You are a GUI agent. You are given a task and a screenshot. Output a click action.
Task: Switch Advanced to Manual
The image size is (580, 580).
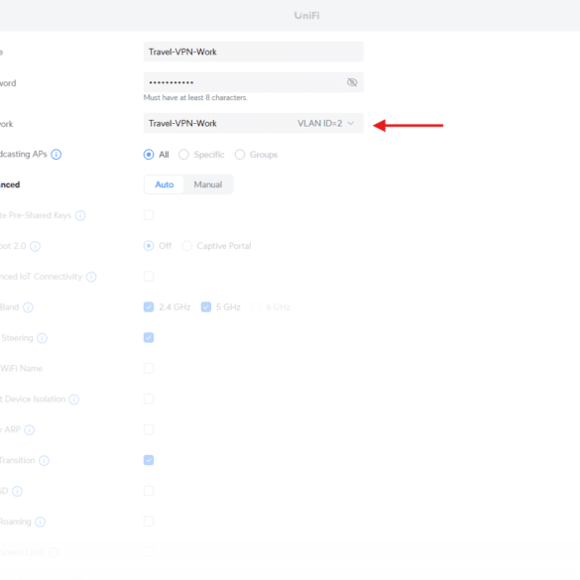click(x=208, y=184)
